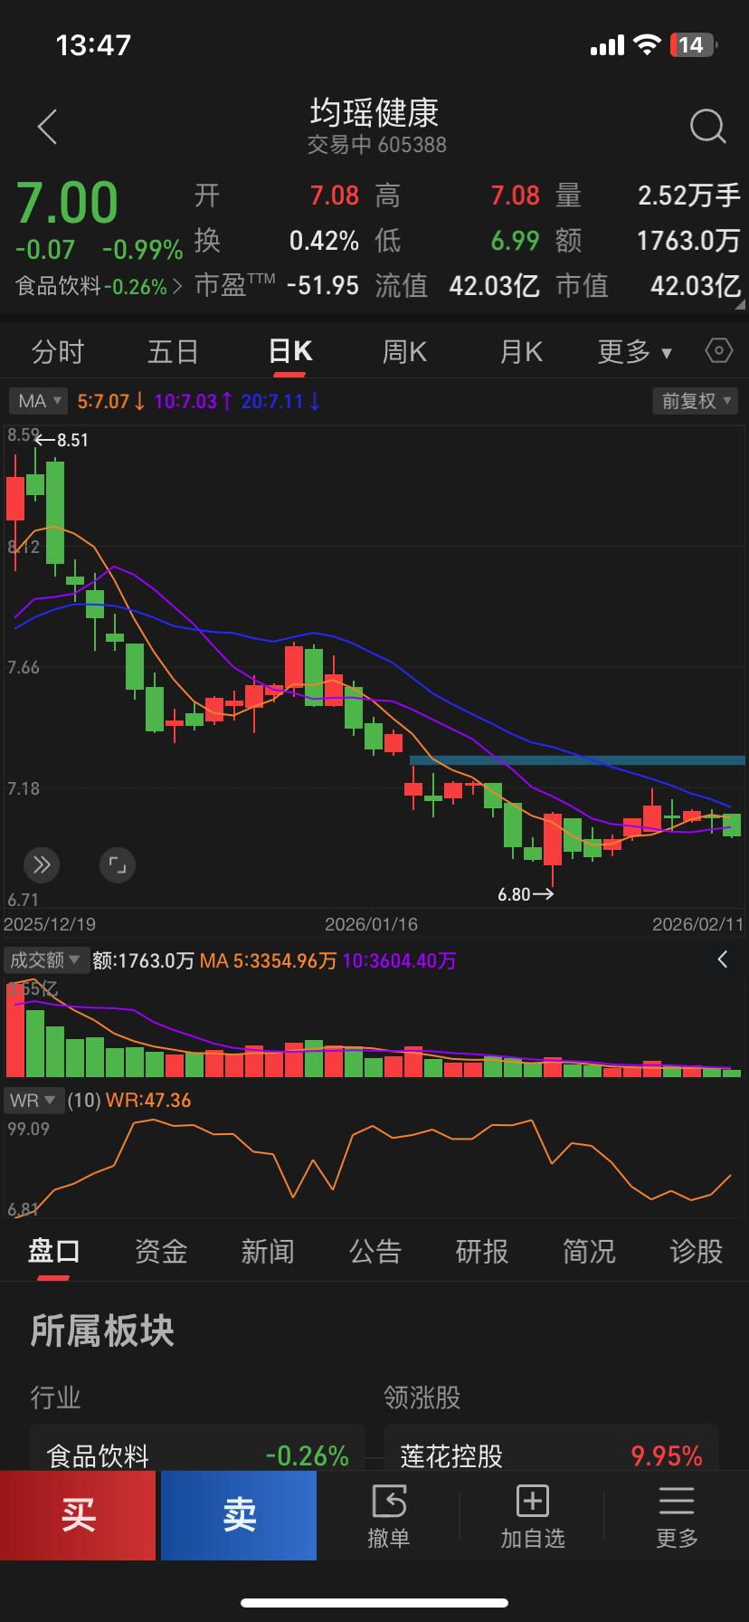Collapse volume panel left chevron
This screenshot has width=749, height=1622.
point(723,959)
